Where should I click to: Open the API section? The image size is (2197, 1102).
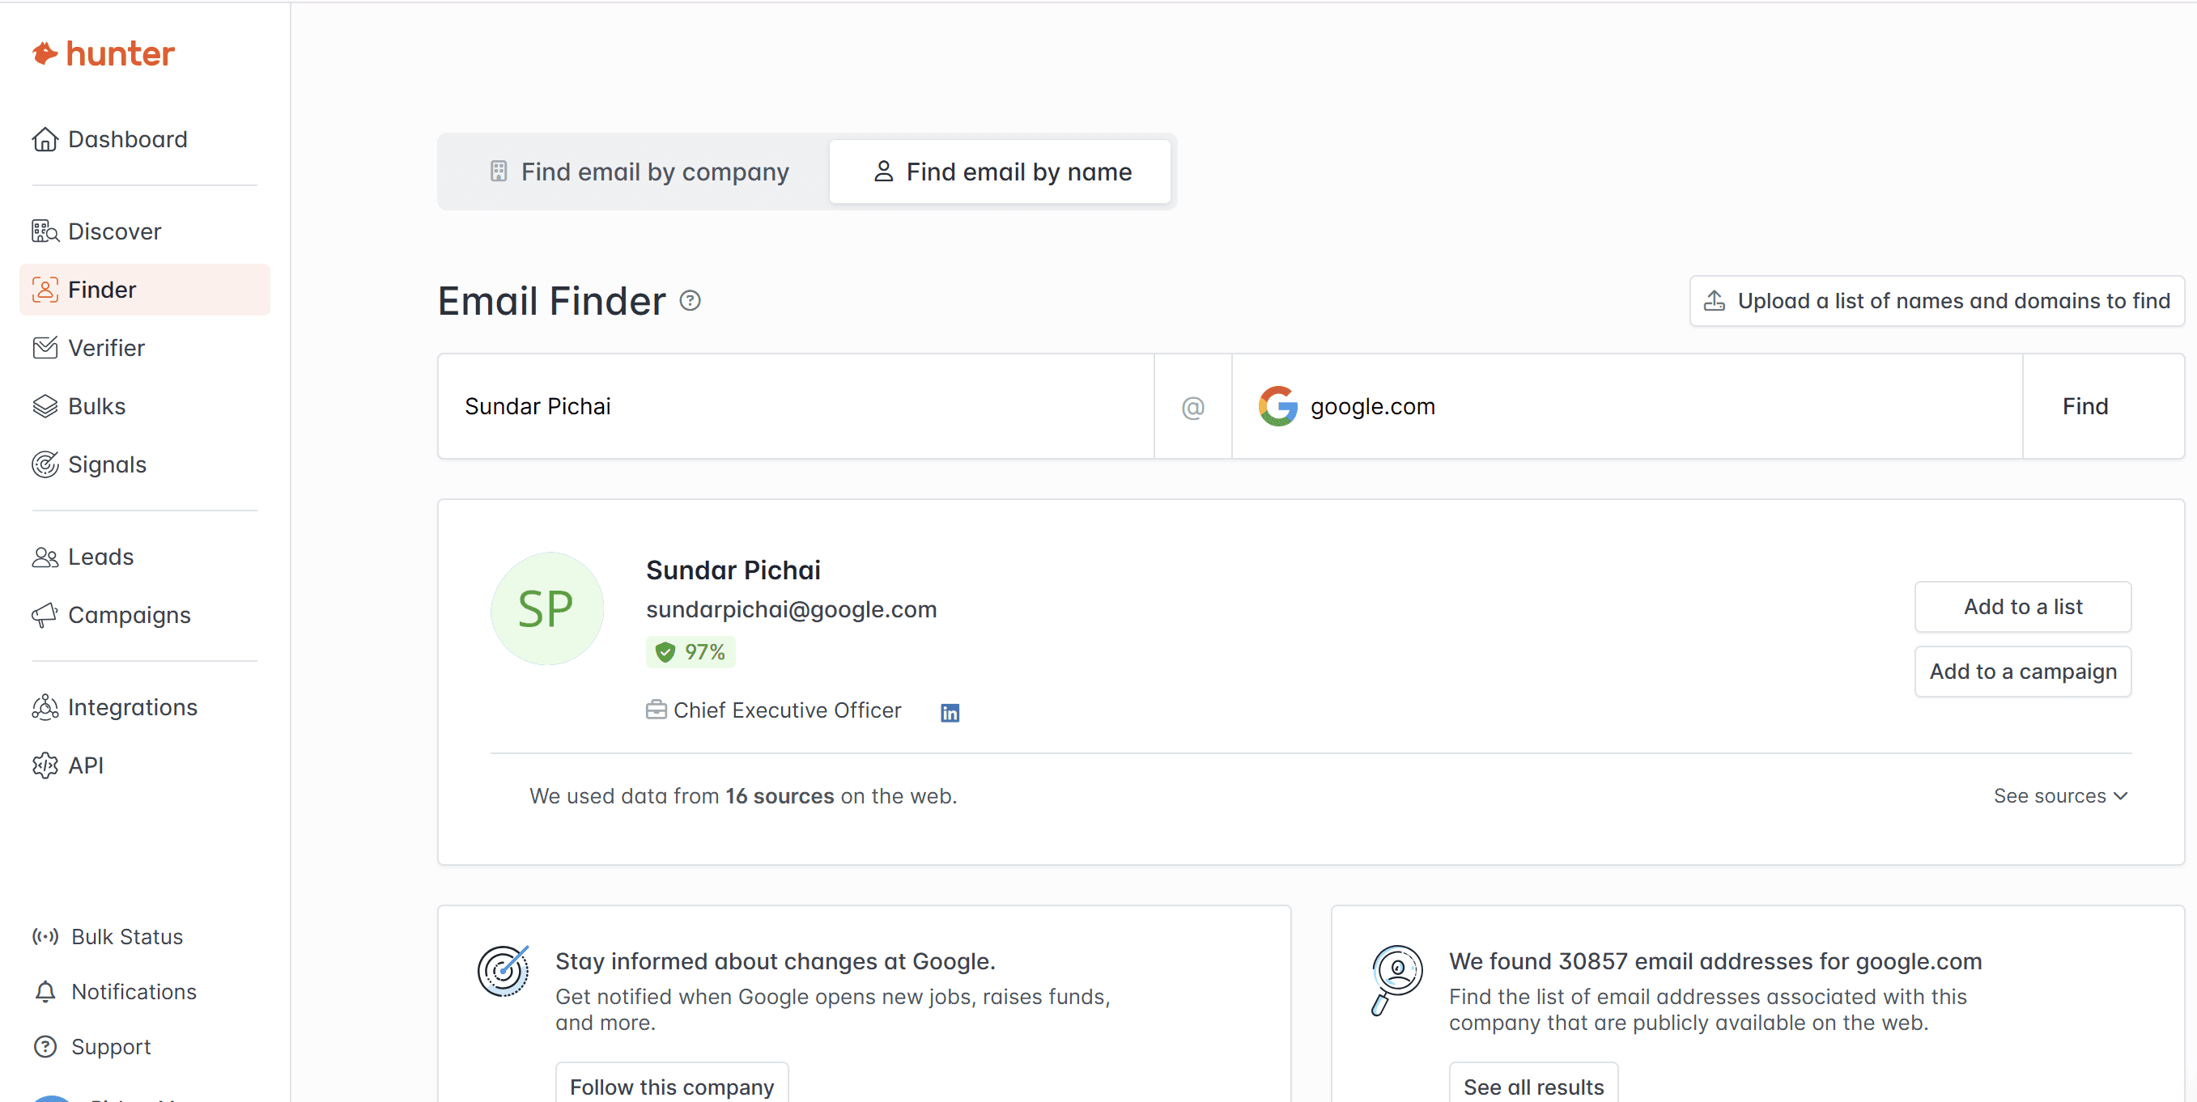pyautogui.click(x=86, y=765)
